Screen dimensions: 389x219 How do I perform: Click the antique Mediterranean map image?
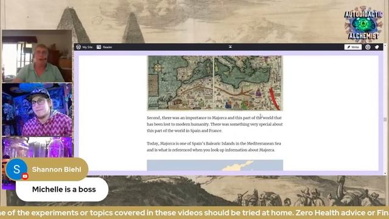click(x=215, y=83)
